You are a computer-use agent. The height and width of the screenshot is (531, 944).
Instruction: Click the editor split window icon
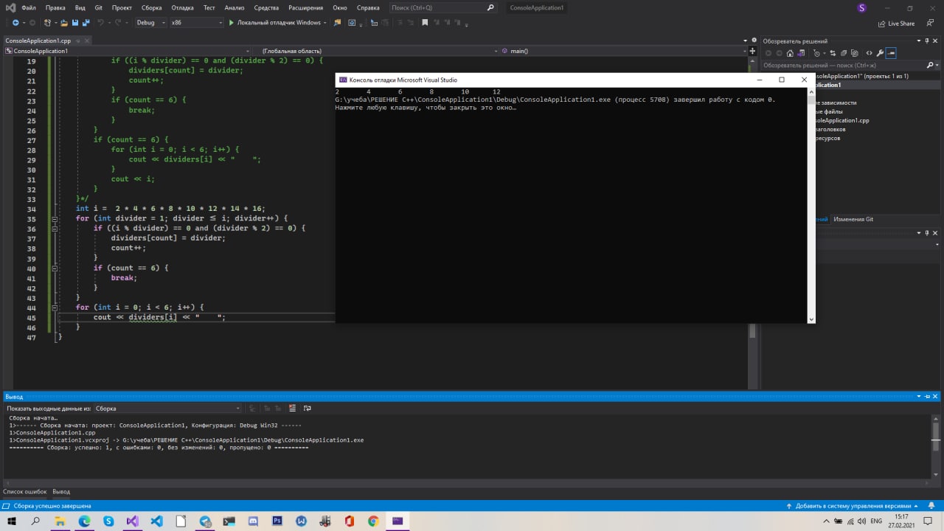coord(752,51)
